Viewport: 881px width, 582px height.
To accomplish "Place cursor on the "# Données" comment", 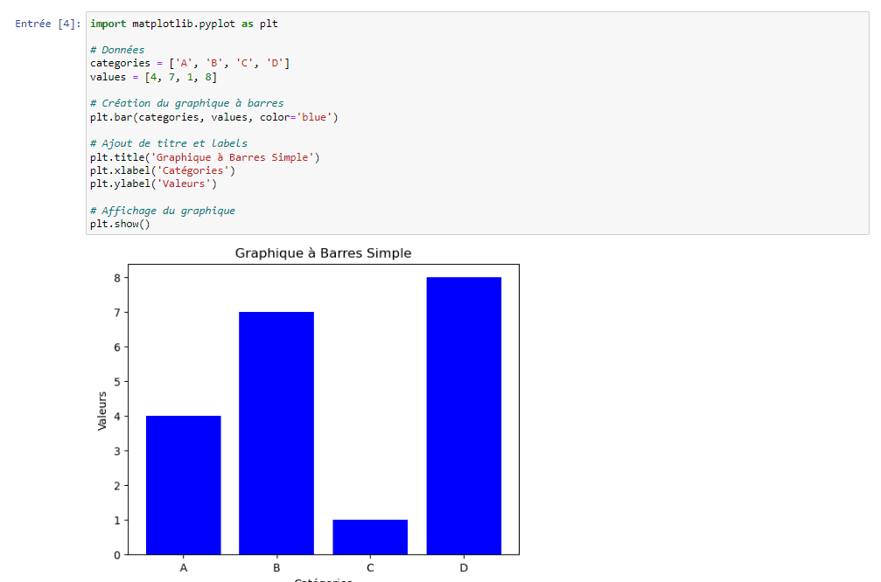I will 117,50.
